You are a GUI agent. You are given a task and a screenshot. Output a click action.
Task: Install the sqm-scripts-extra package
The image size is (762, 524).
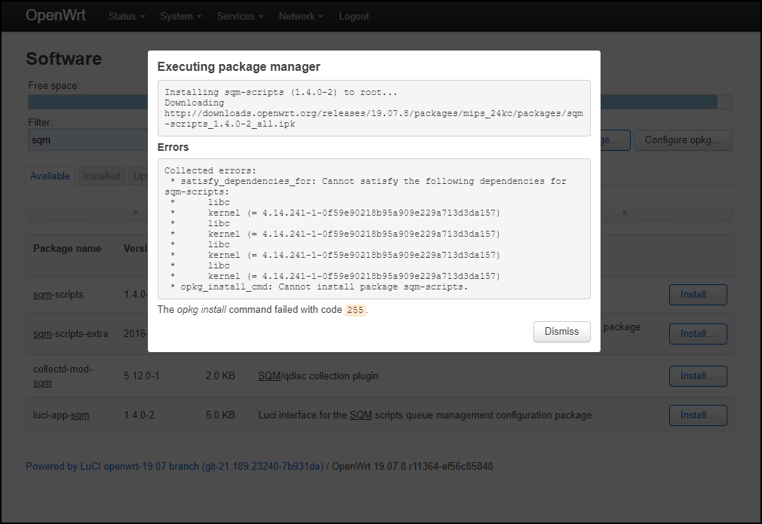point(697,334)
